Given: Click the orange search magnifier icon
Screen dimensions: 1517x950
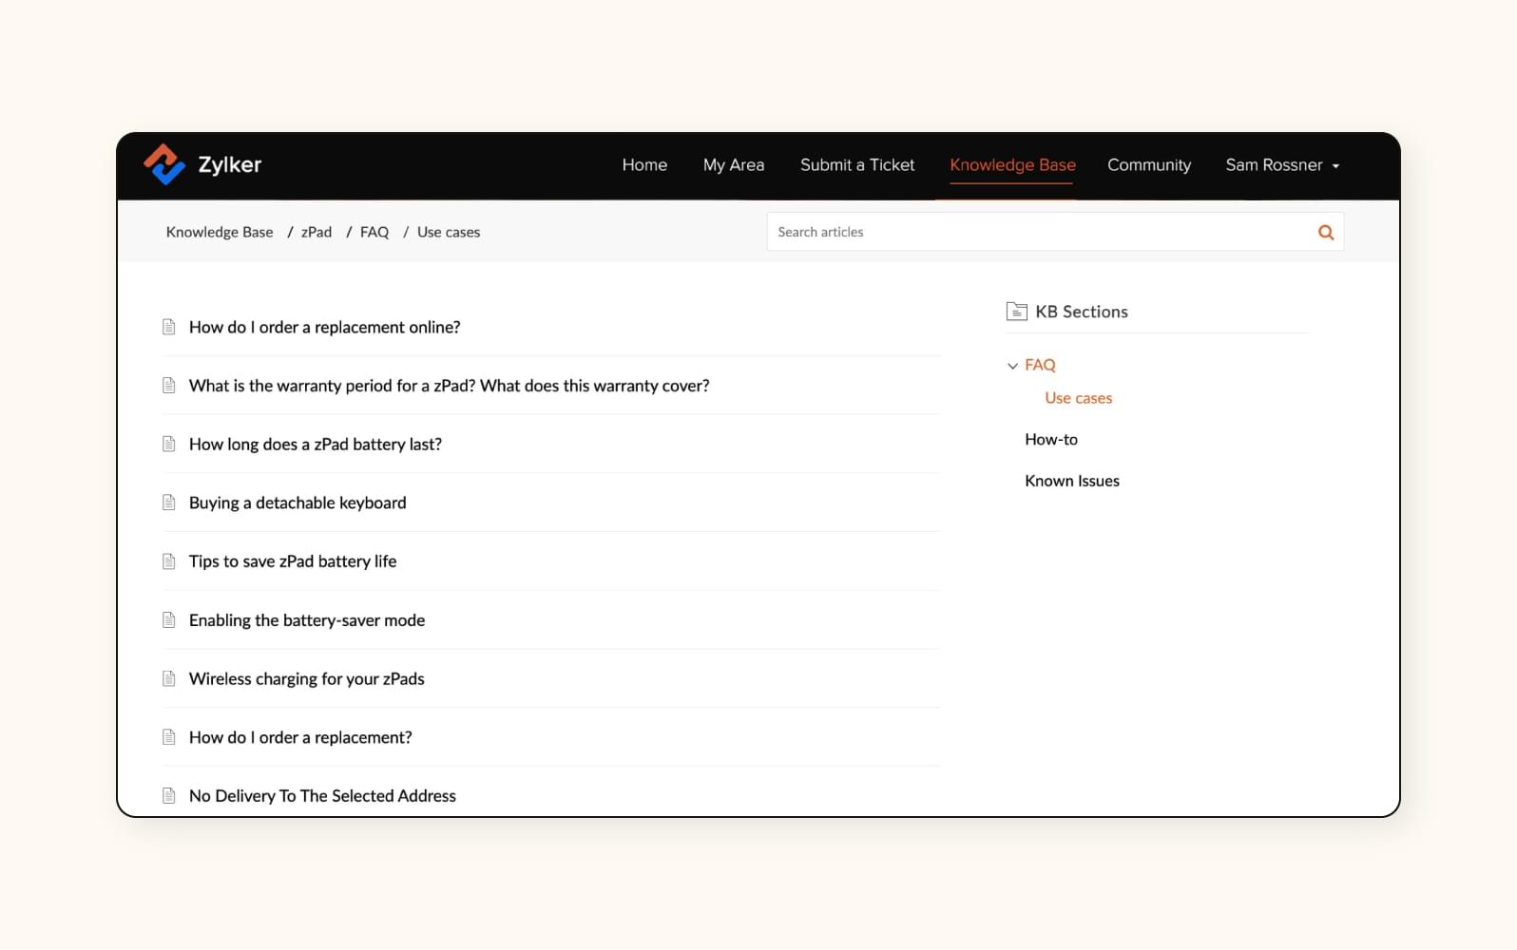Looking at the screenshot, I should pos(1326,232).
